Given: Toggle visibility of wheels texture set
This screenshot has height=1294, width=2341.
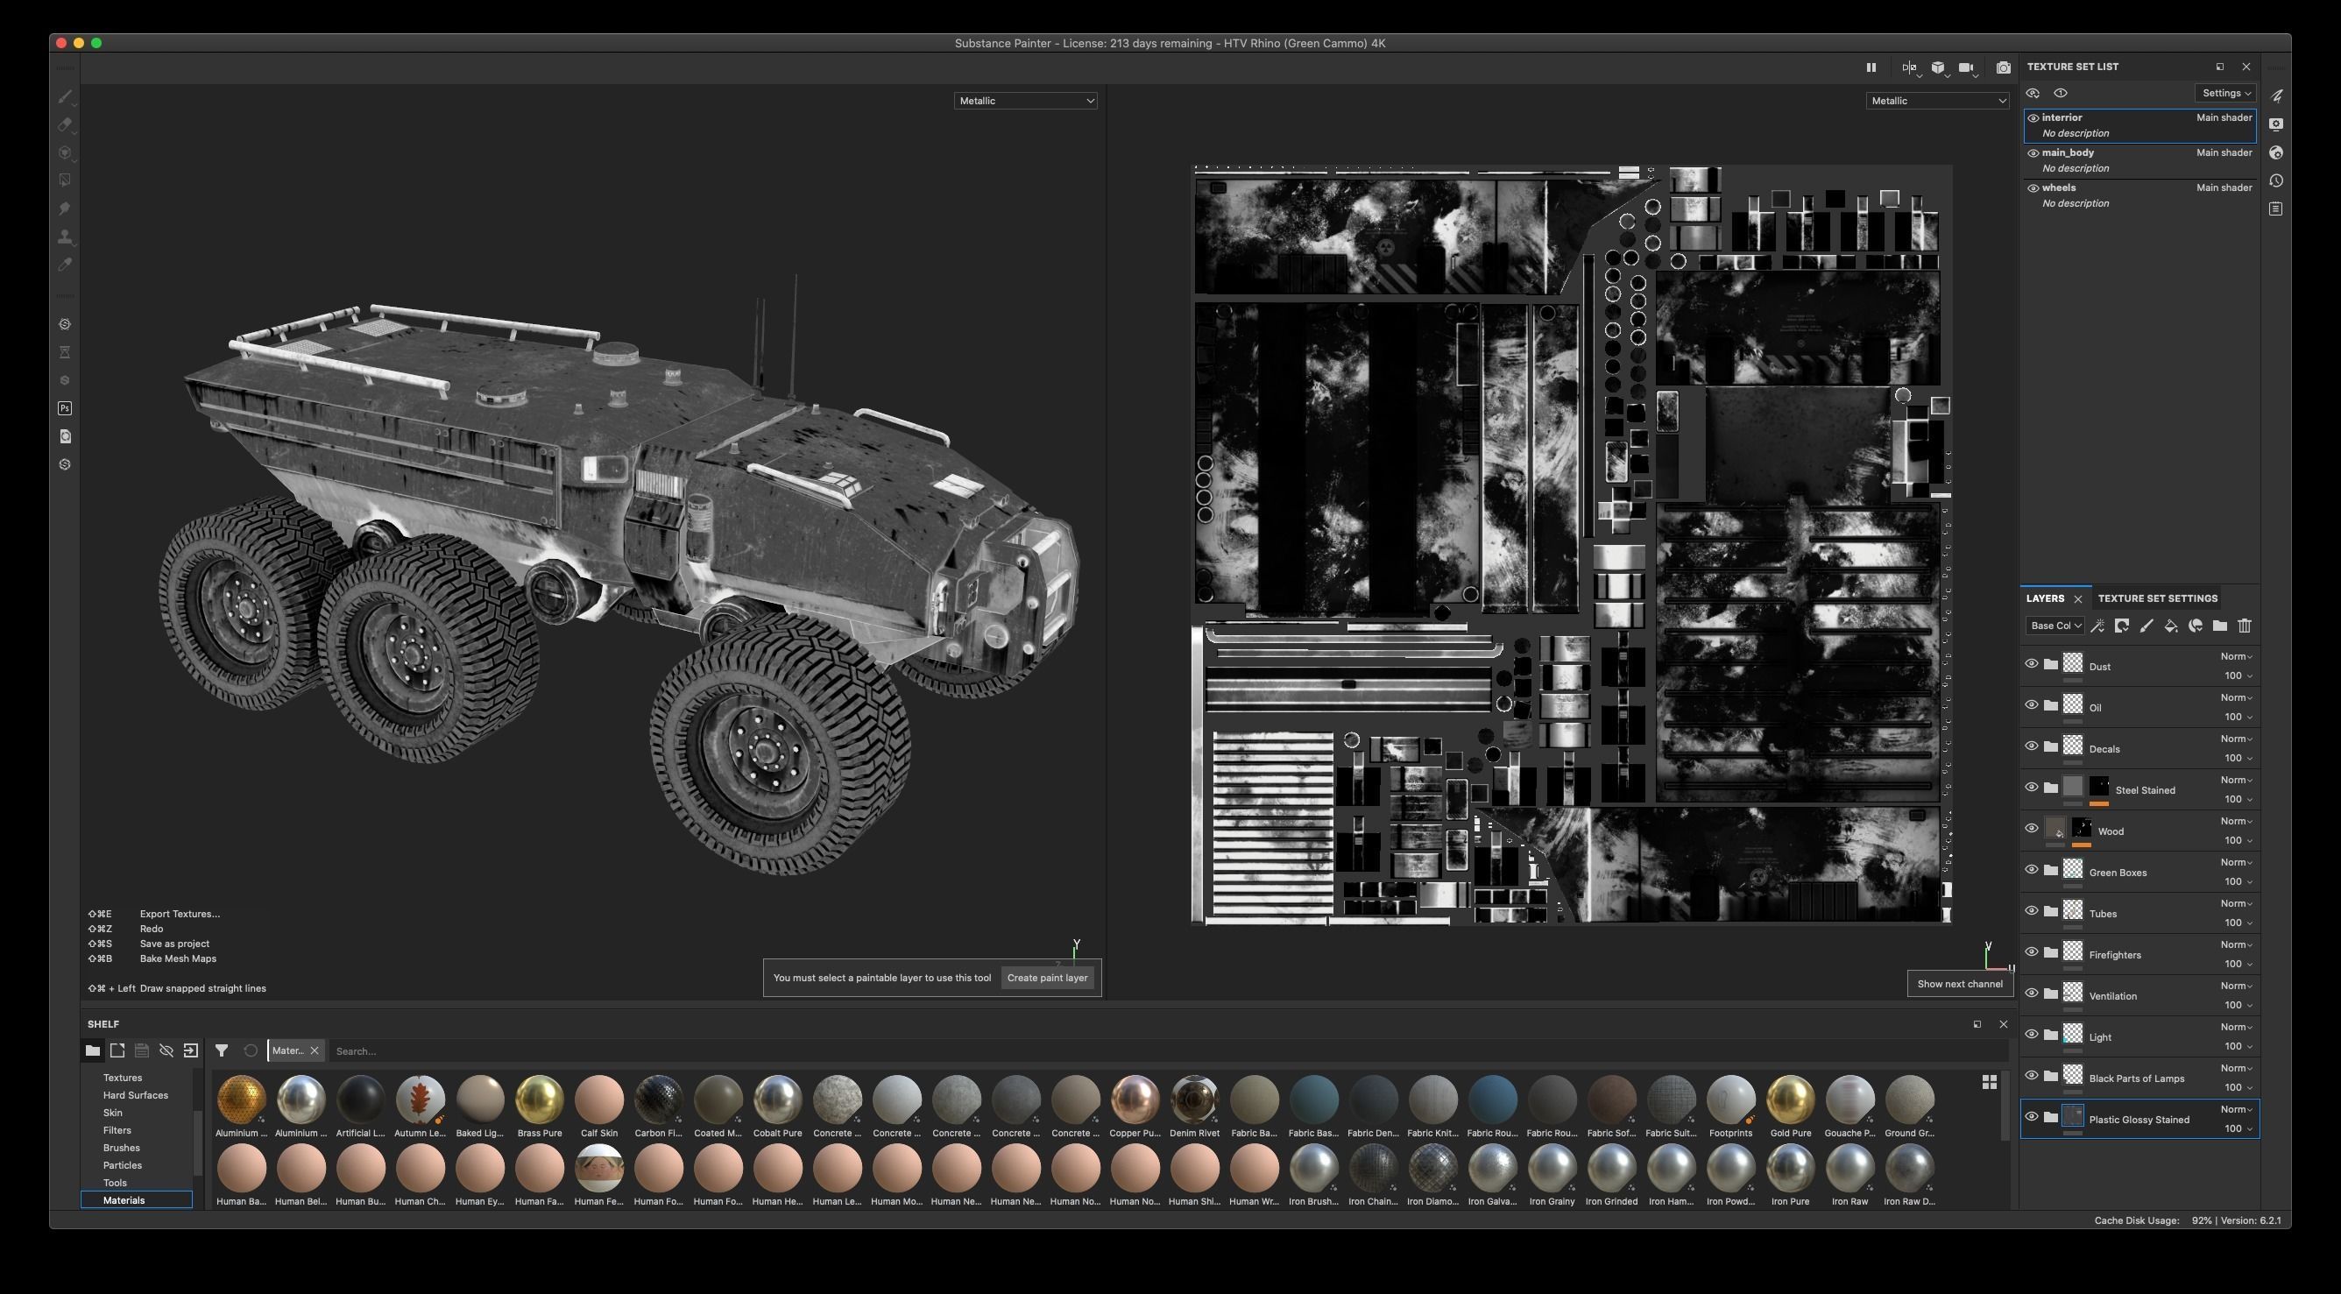Looking at the screenshot, I should pos(2033,188).
